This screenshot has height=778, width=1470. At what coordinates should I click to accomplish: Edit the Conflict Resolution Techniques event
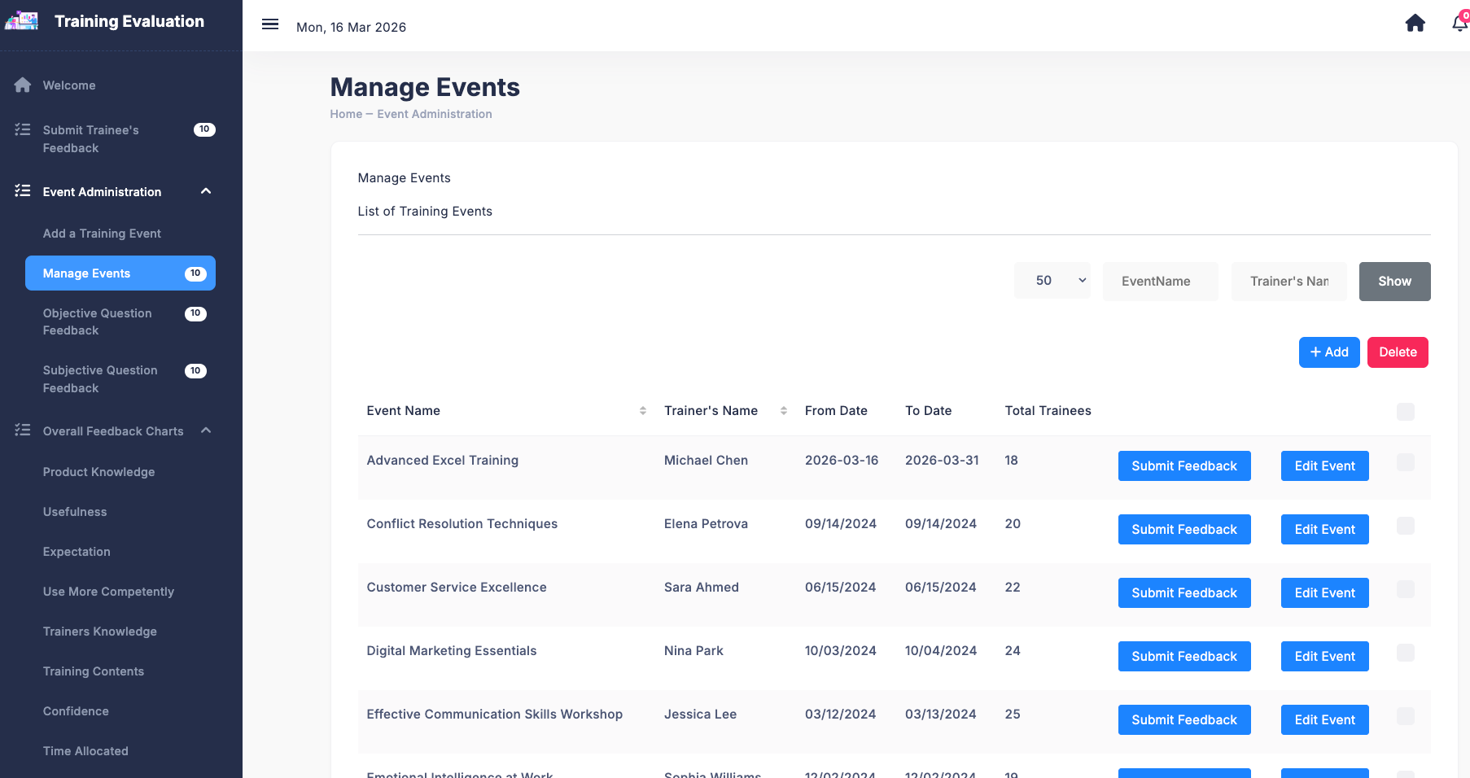1324,530
